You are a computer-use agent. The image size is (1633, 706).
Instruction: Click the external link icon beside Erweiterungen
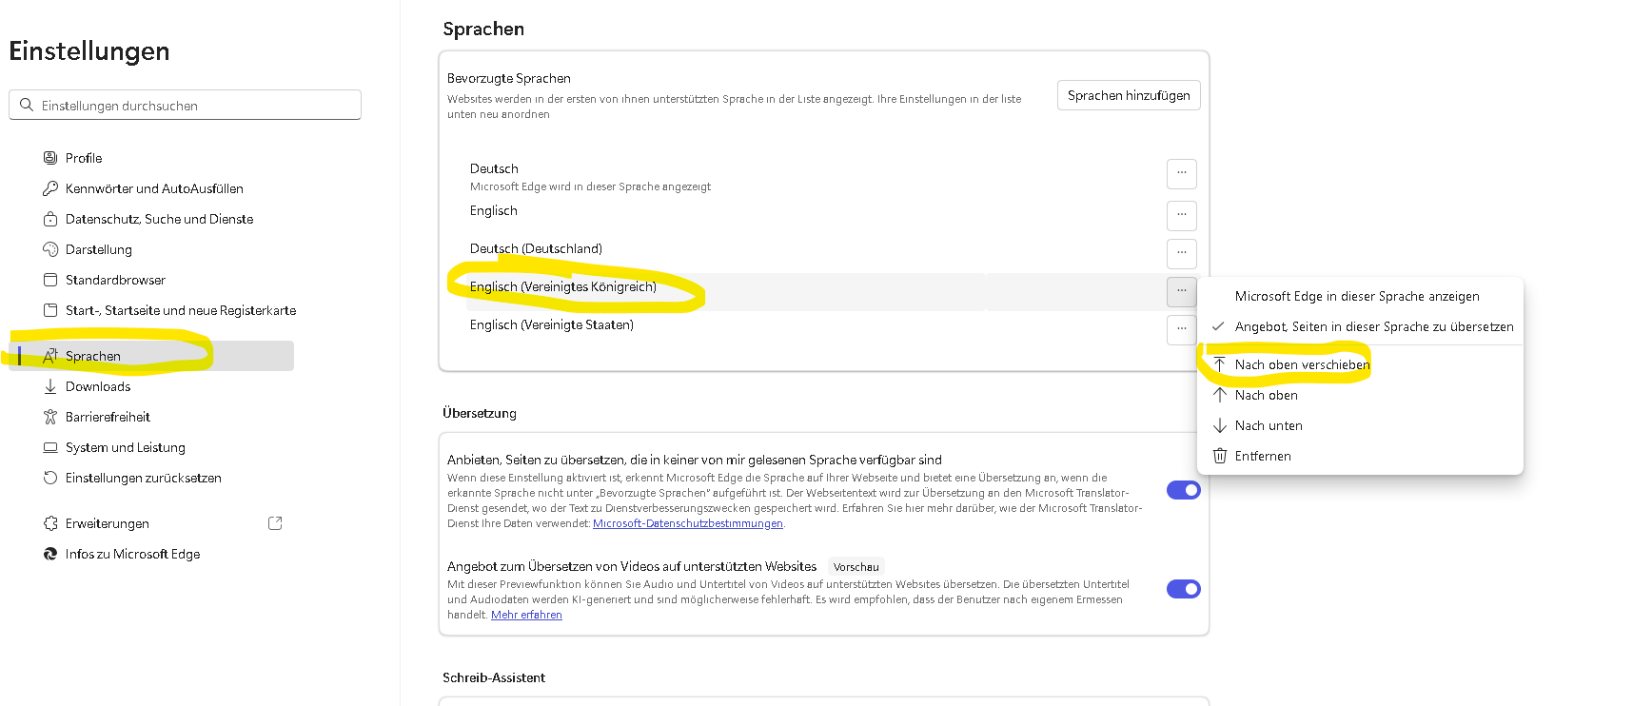(275, 523)
